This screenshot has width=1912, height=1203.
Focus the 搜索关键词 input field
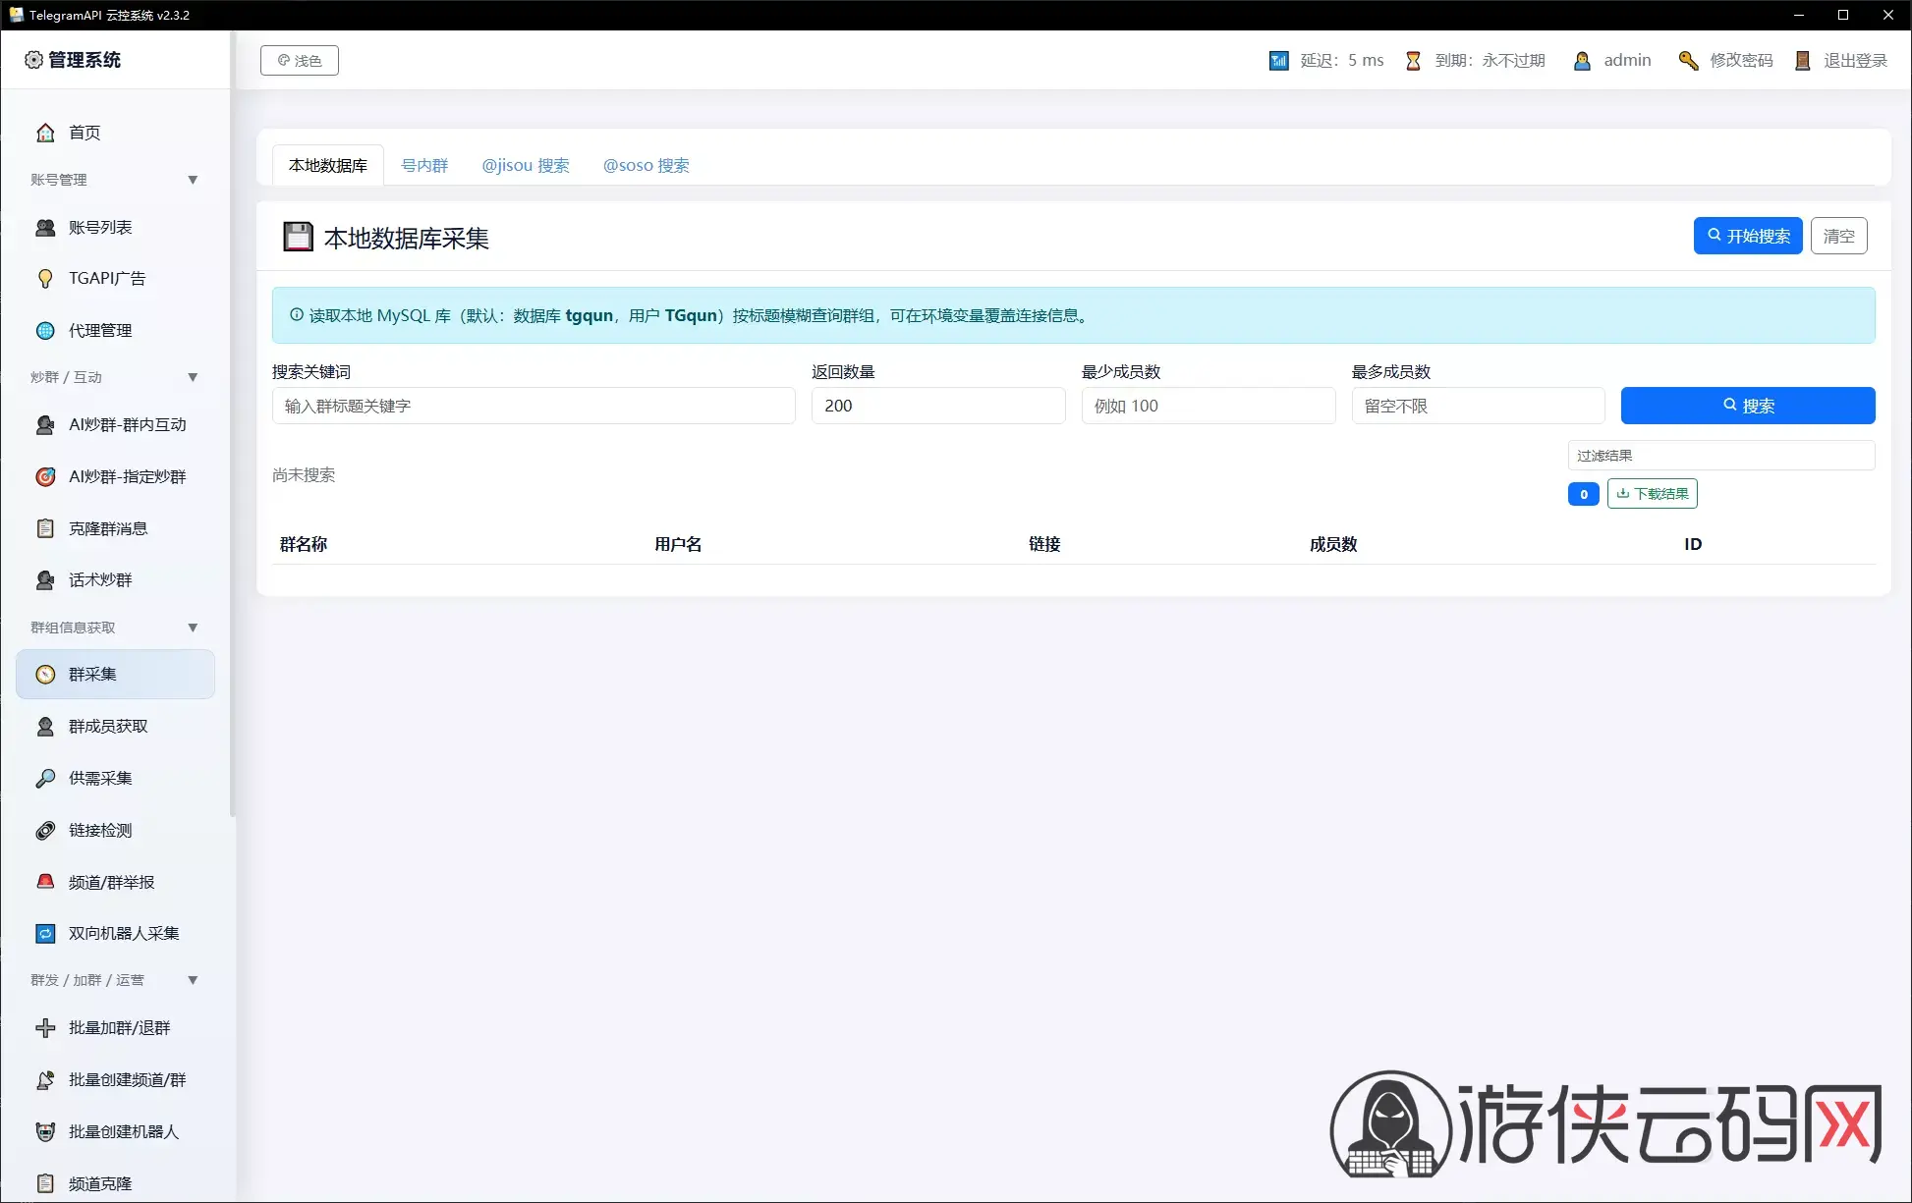point(534,406)
